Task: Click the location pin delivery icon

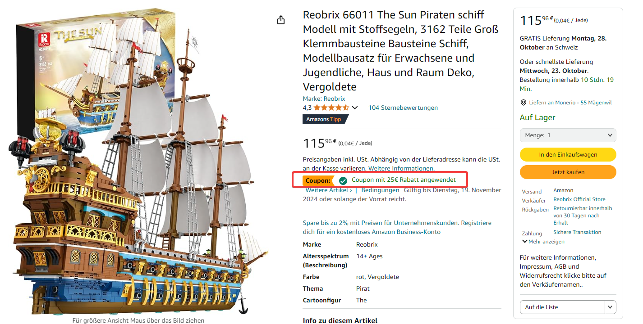Action: [523, 103]
